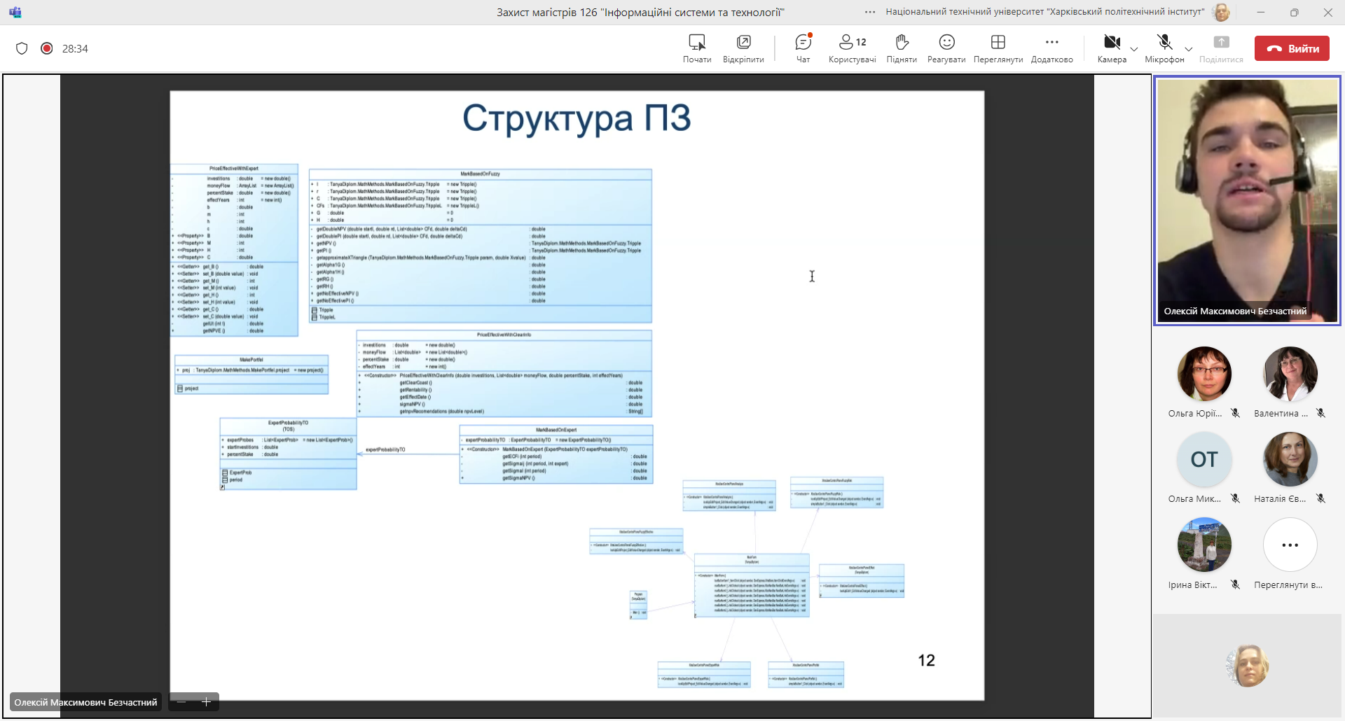Expand camera options dropdown arrow
This screenshot has height=721, width=1345.
pos(1134,49)
